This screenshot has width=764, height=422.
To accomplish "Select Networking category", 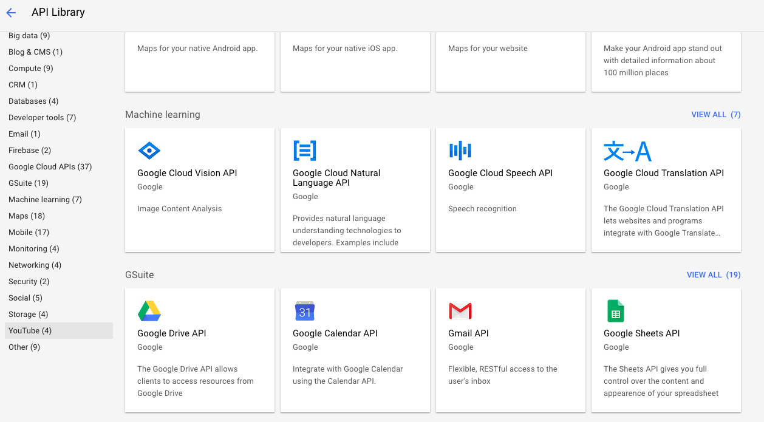I will pos(35,265).
